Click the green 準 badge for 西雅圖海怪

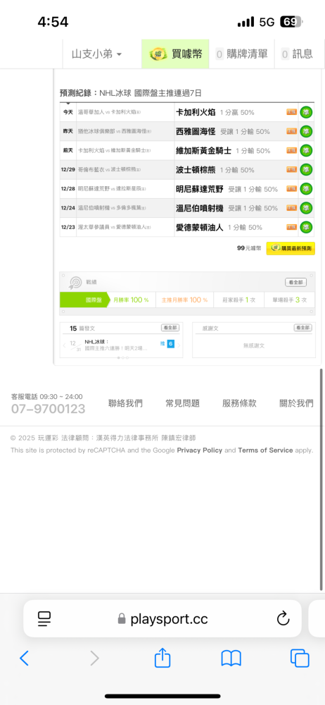click(x=307, y=131)
